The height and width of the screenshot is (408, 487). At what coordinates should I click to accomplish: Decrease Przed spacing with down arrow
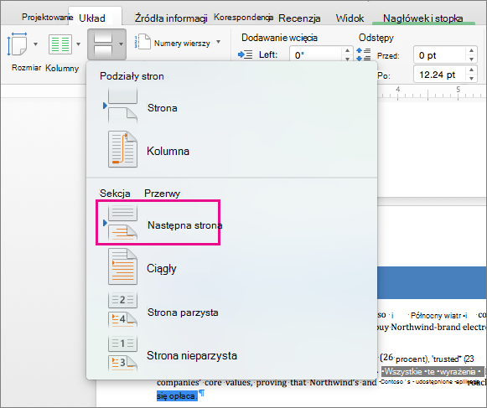[471, 59]
